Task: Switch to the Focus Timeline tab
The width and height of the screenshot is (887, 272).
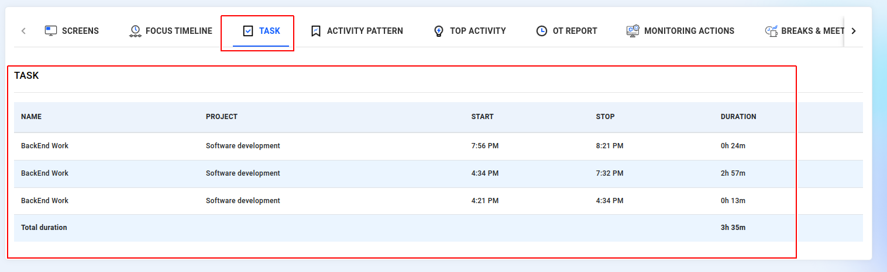Action: 178,31
